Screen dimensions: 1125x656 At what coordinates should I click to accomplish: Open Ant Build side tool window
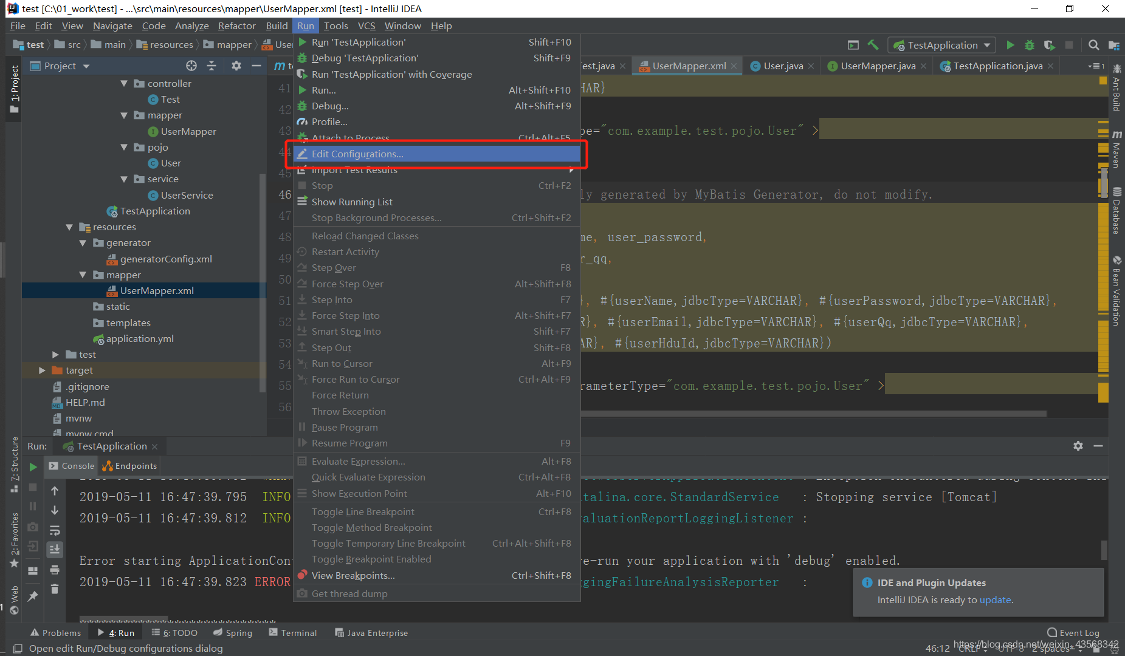[x=1116, y=87]
